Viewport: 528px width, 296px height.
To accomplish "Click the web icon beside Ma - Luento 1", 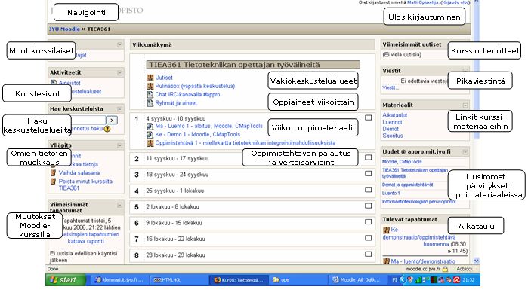I will (x=150, y=127).
